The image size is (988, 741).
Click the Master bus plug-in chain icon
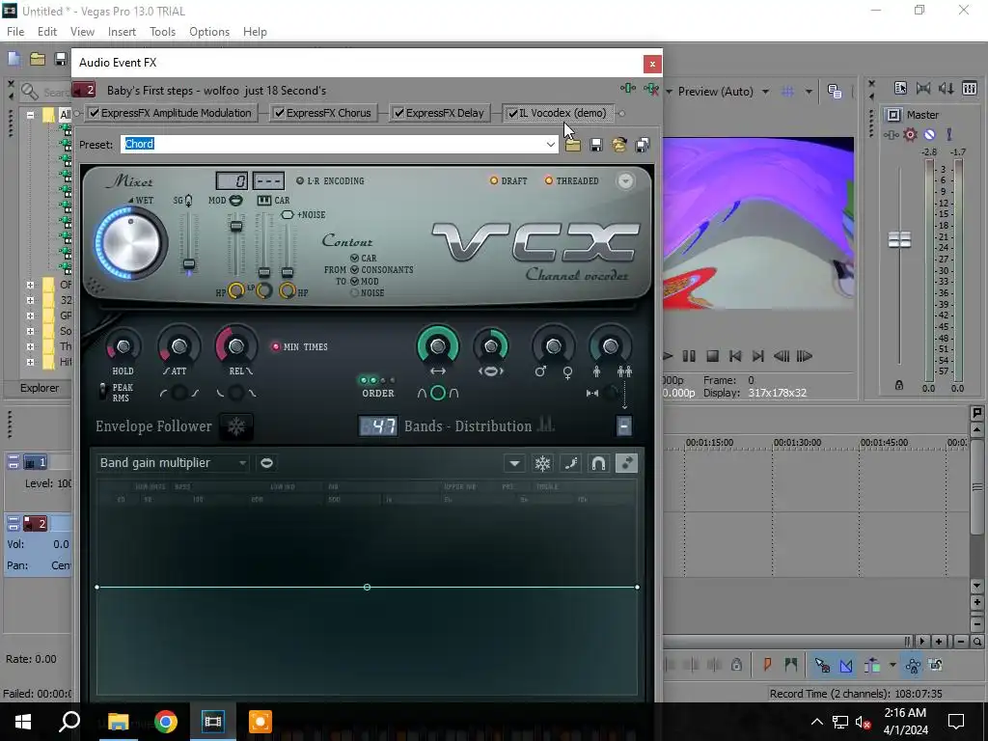(x=891, y=134)
